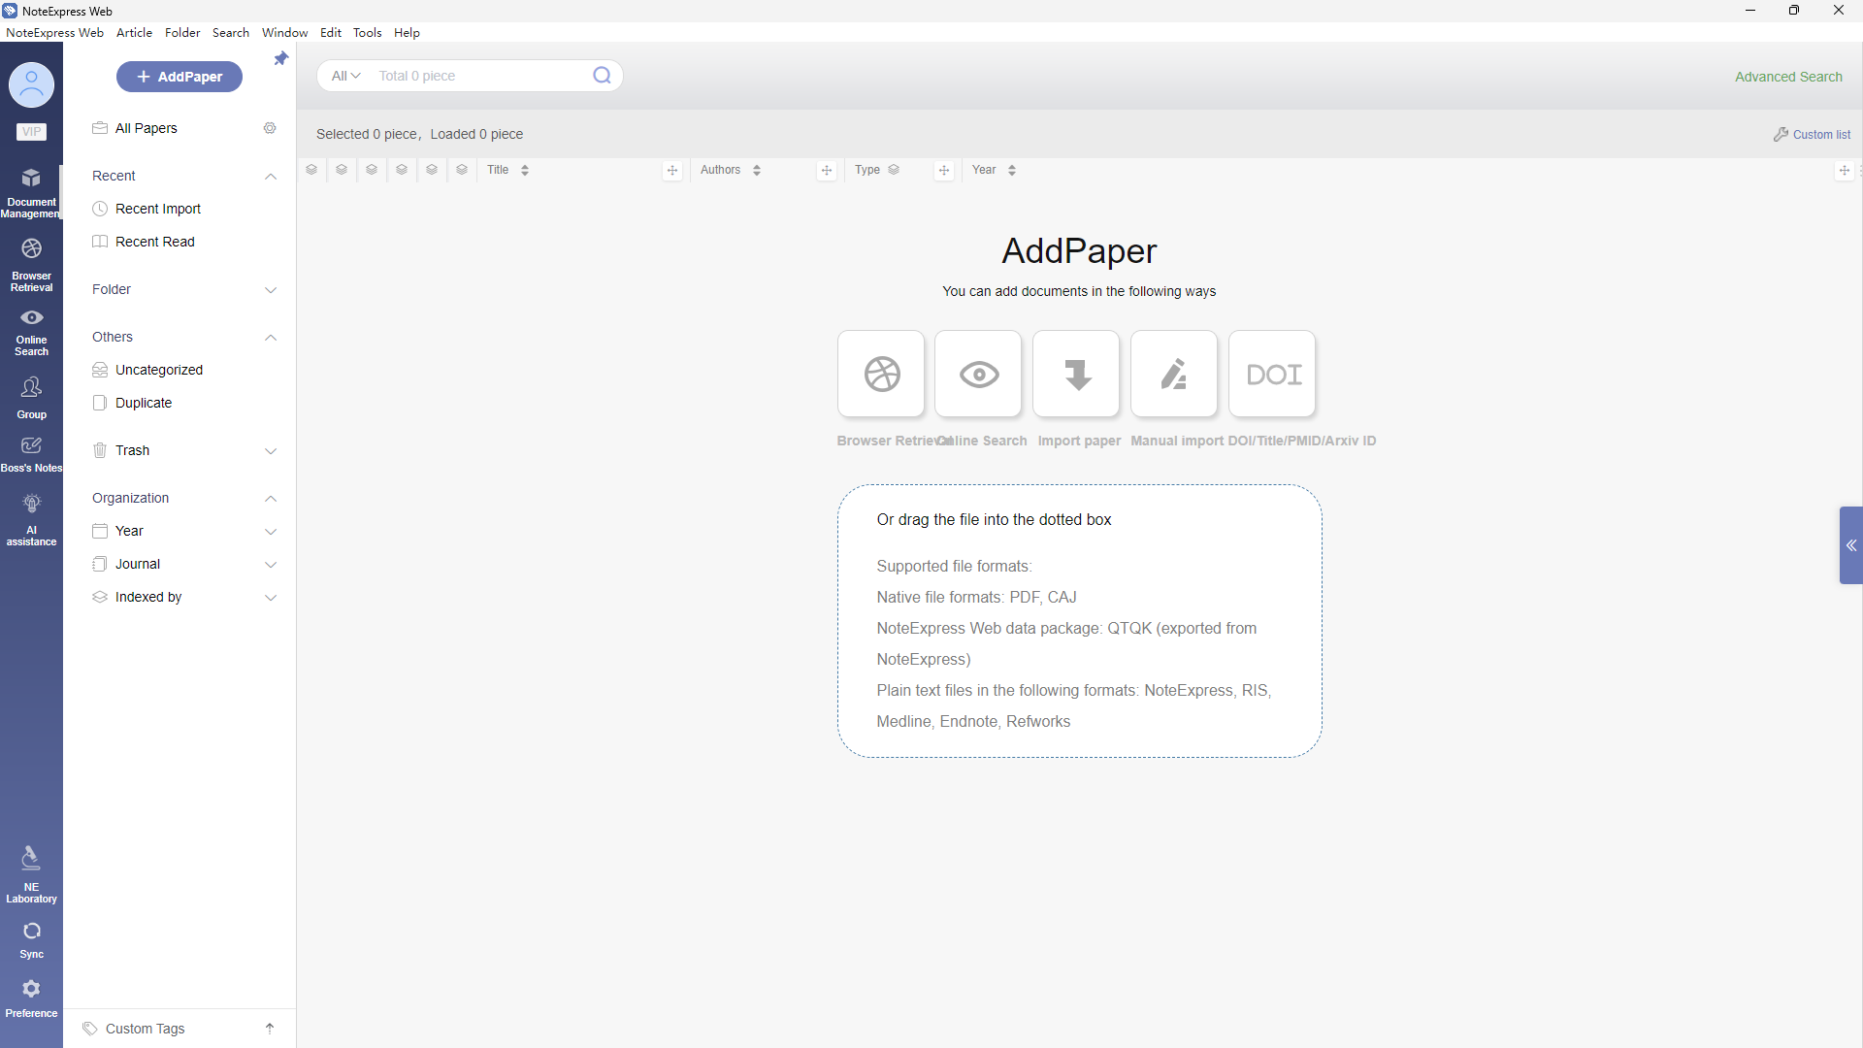Image resolution: width=1863 pixels, height=1048 pixels.
Task: Click the DOI import tile
Action: tap(1272, 375)
